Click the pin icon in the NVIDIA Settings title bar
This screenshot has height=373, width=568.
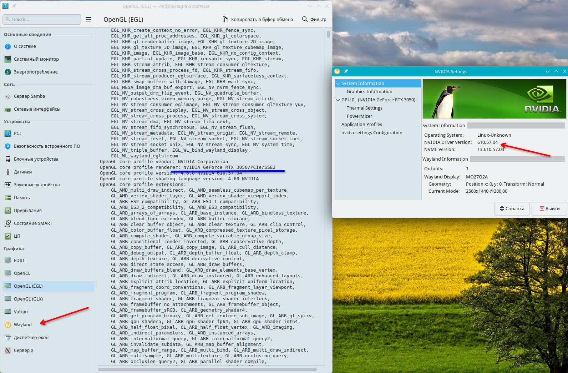[346, 71]
